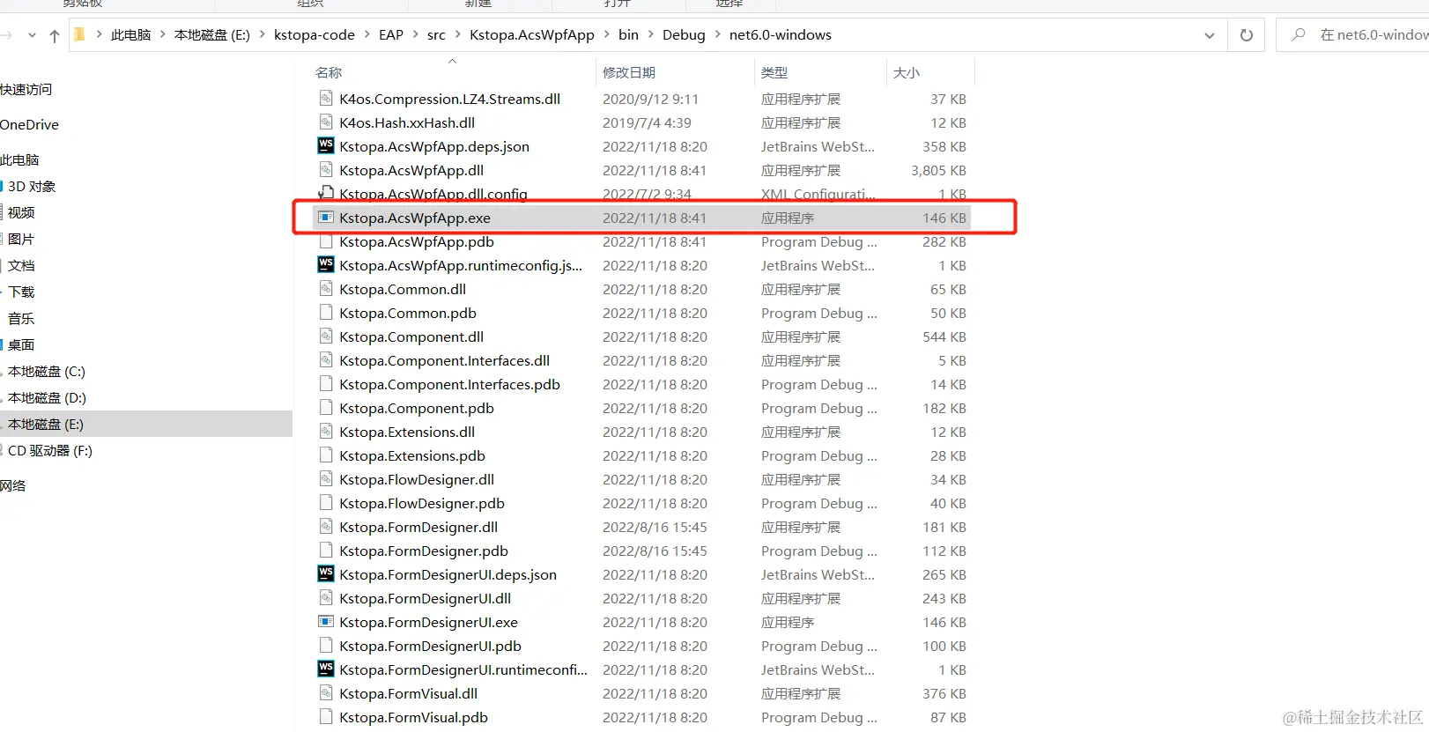Image resolution: width=1429 pixels, height=732 pixels.
Task: Select the file name Kstopa.FormVisual.pdb
Action: click(x=413, y=717)
